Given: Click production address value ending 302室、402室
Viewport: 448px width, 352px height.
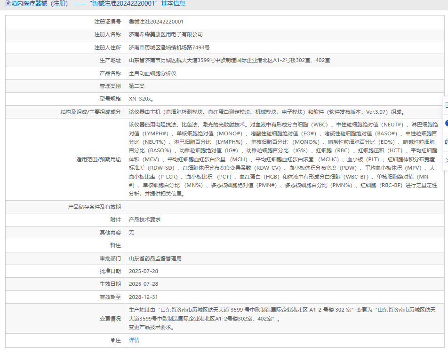Looking at the screenshot, I should (x=229, y=61).
